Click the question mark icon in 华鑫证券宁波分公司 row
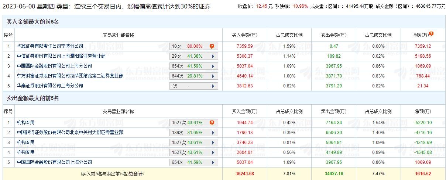Viewport: 446px width, 180px height. [x=212, y=46]
